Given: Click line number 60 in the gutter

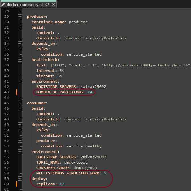Looking at the screenshot, I should tap(6, 184).
